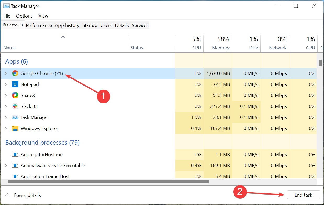Switch to the Performance tab
Viewport: 324px width, 205px height.
pyautogui.click(x=39, y=25)
